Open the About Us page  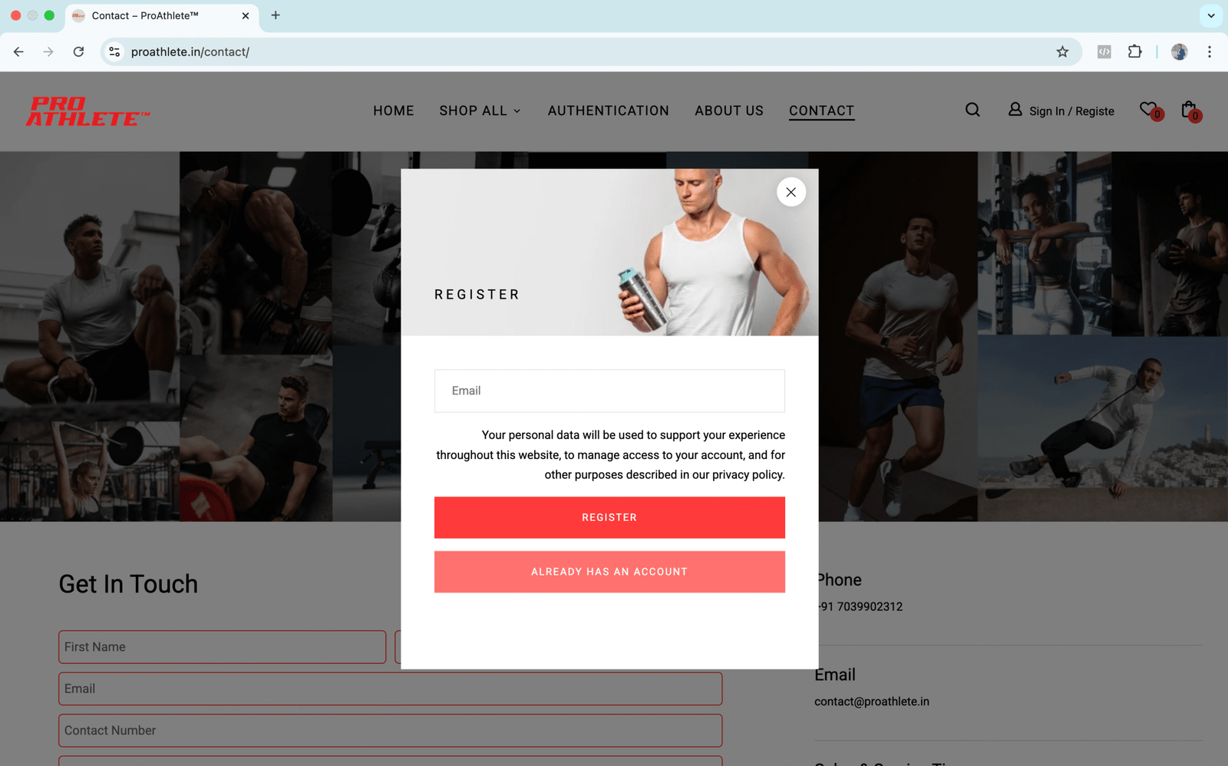(729, 111)
